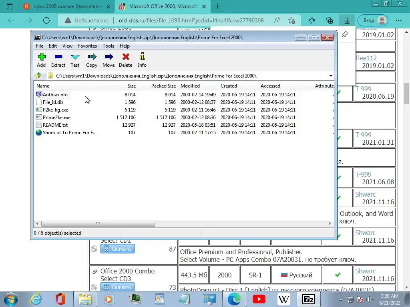This screenshot has height=307, width=410.
Task: Select the README.txt file
Action: click(55, 125)
